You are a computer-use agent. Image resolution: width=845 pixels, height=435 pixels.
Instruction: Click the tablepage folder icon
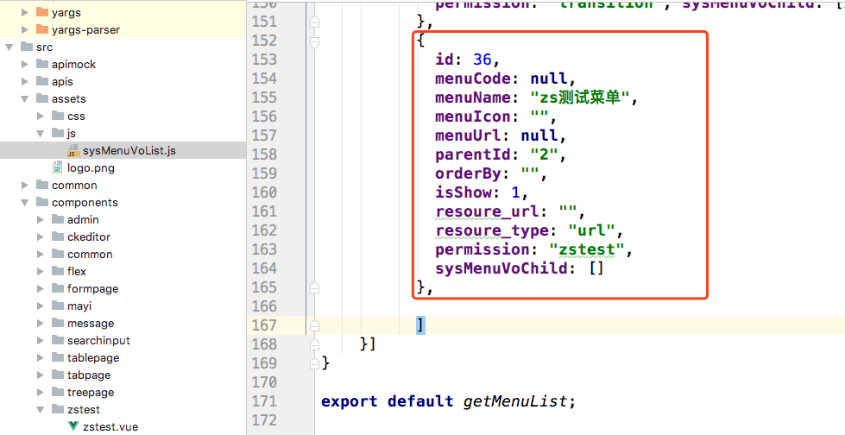pyautogui.click(x=58, y=356)
